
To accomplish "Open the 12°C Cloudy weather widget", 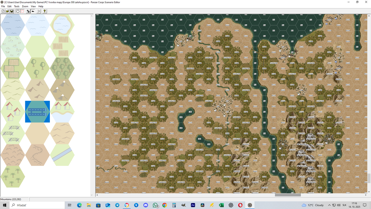I will click(312, 205).
